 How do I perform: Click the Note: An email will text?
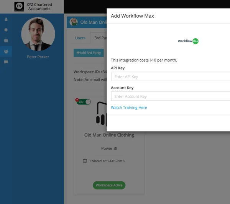[x=90, y=80]
